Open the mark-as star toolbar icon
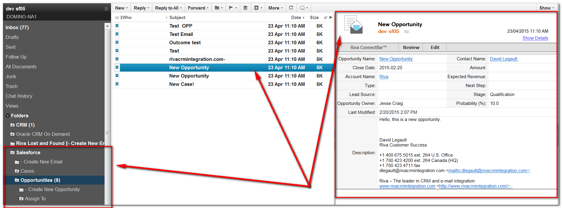This screenshot has width=562, height=208. 258,8
